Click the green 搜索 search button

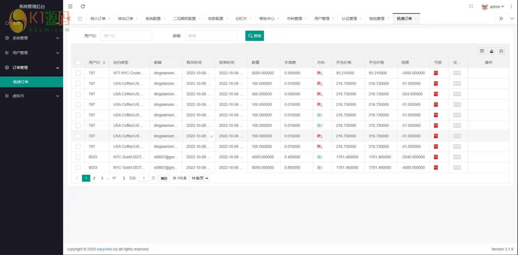[254, 36]
